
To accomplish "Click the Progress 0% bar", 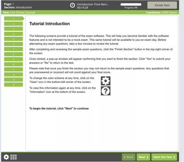I will coord(131,5).
